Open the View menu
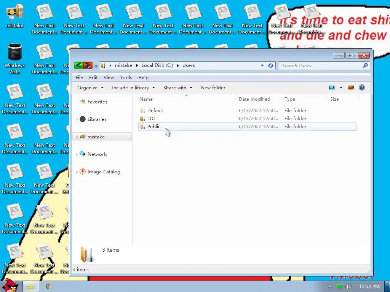390x292 pixels. [109, 78]
